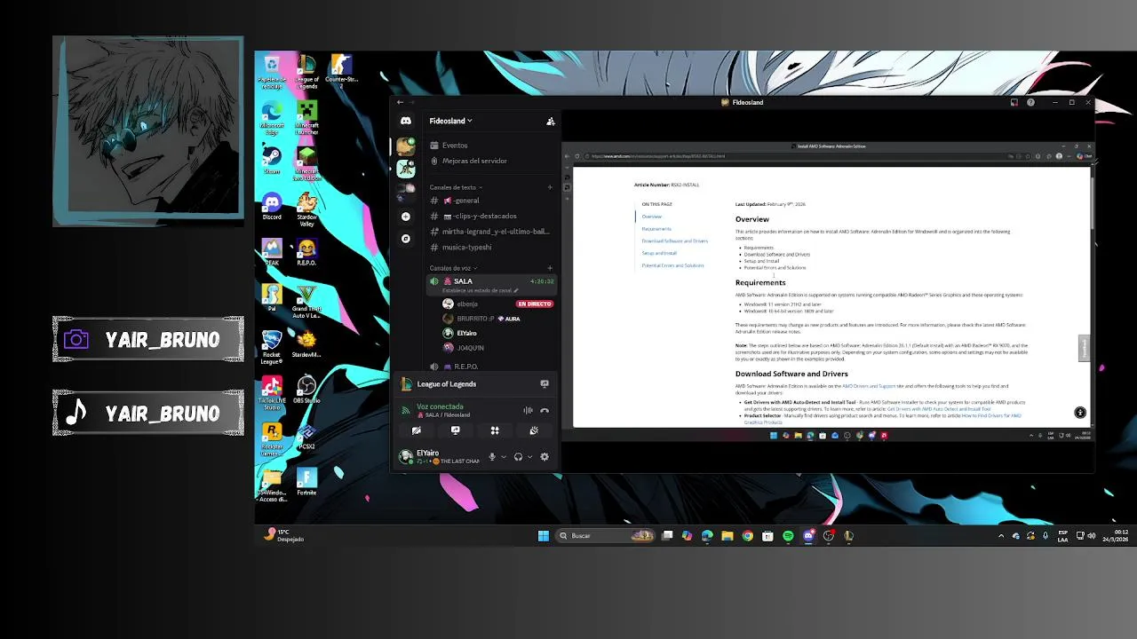Toggle microphone mute in the user panel

click(492, 457)
